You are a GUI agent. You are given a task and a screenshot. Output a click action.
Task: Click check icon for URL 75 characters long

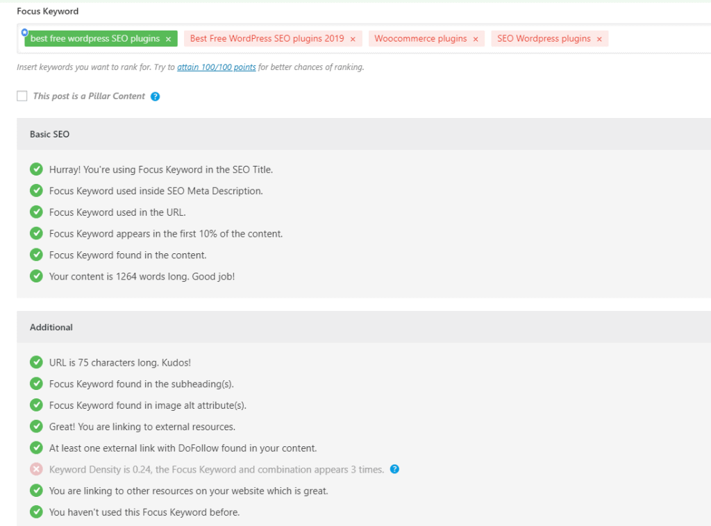tap(36, 362)
